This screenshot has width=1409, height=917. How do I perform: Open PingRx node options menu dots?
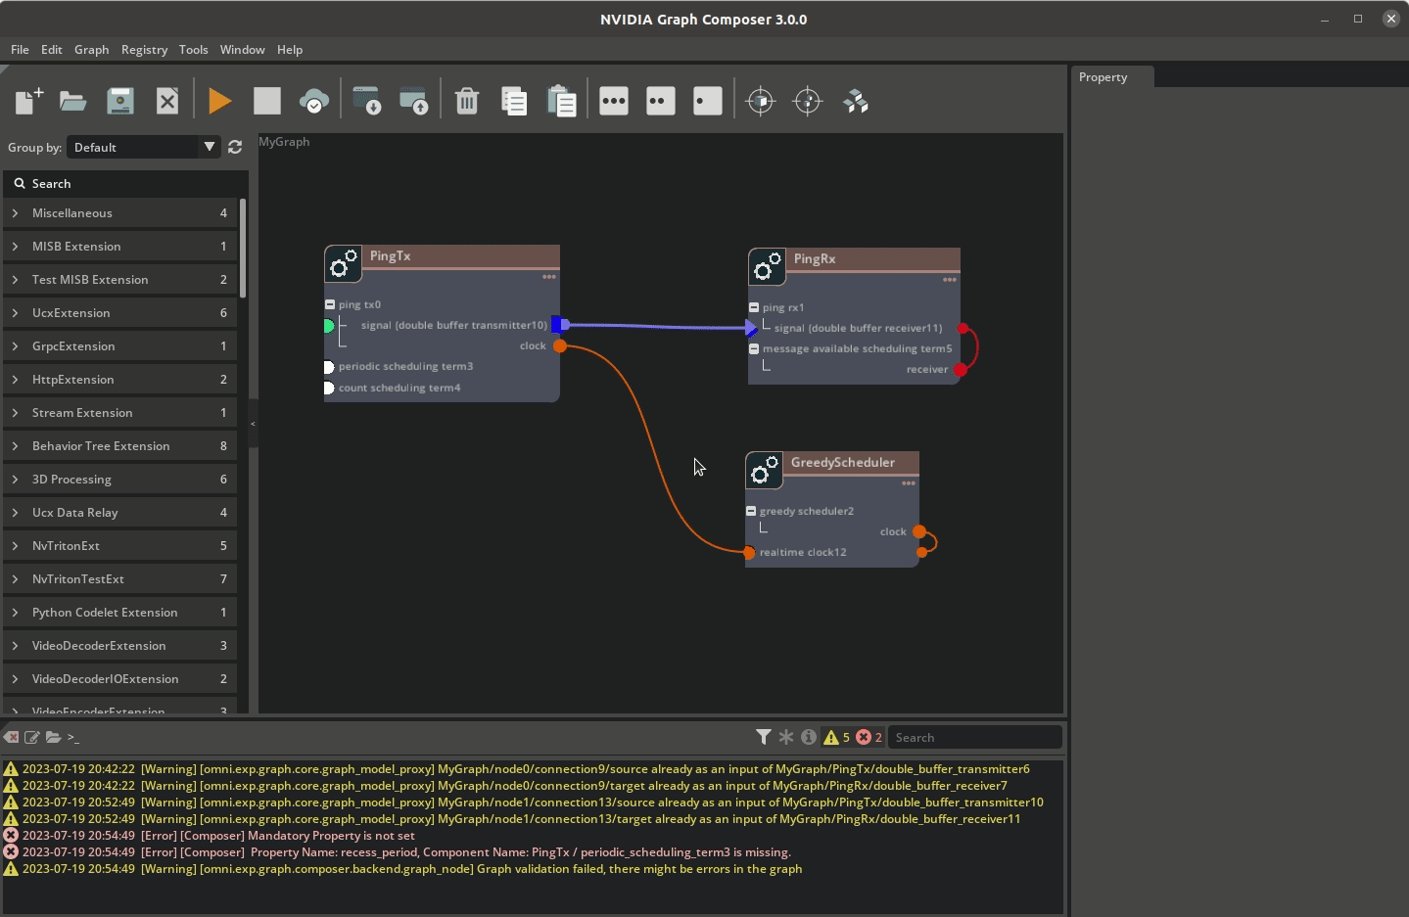click(950, 280)
